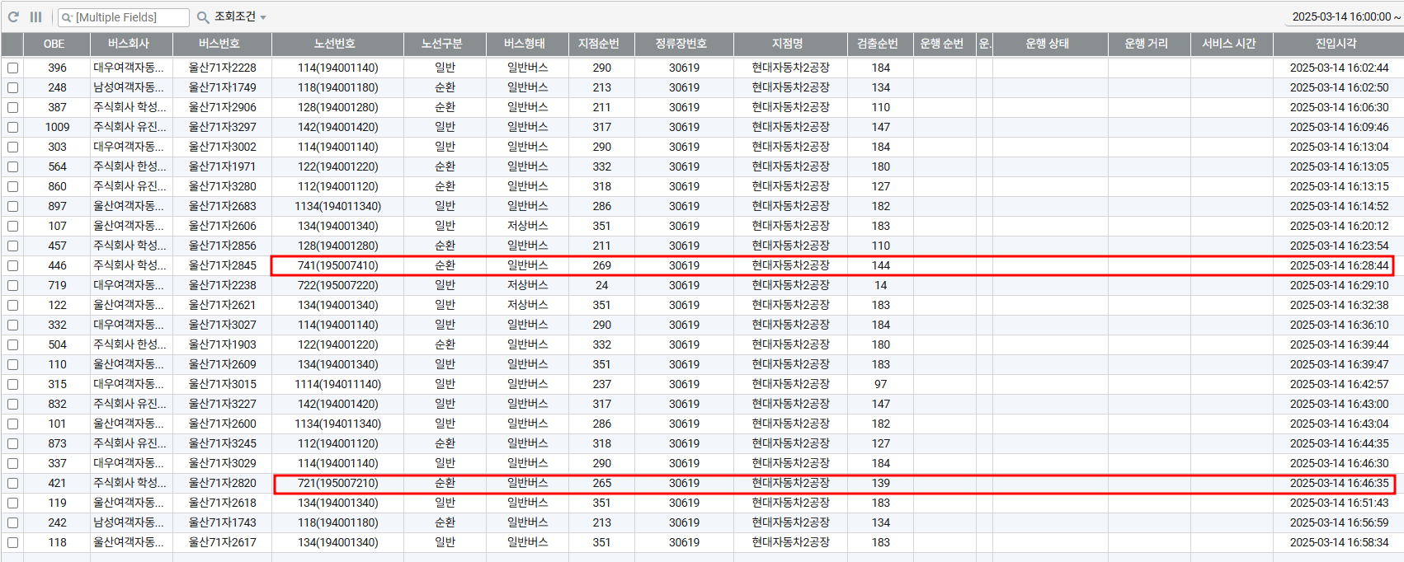Open the 2025-03-14 16:00:00 date dropdown
This screenshot has height=562, width=1404.
pyautogui.click(x=1346, y=16)
